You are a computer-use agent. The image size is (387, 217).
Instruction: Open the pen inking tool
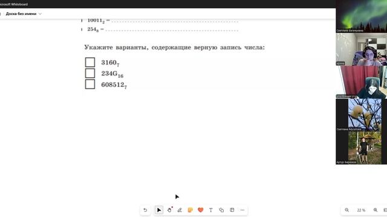point(180,210)
